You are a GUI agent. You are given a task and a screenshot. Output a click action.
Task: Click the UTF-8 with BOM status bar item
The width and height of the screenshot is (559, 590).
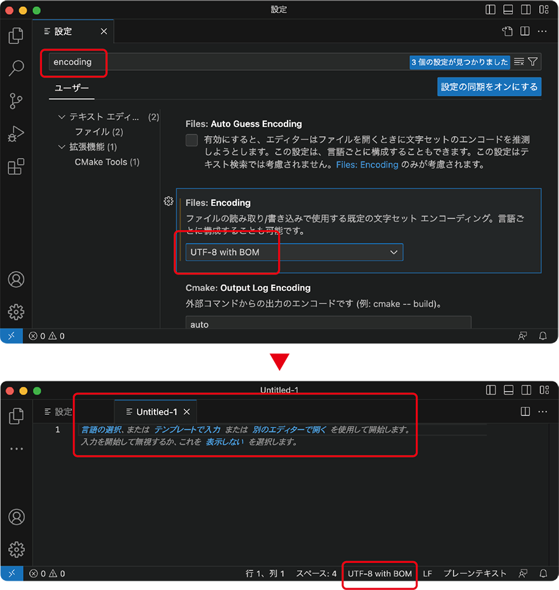click(x=380, y=574)
